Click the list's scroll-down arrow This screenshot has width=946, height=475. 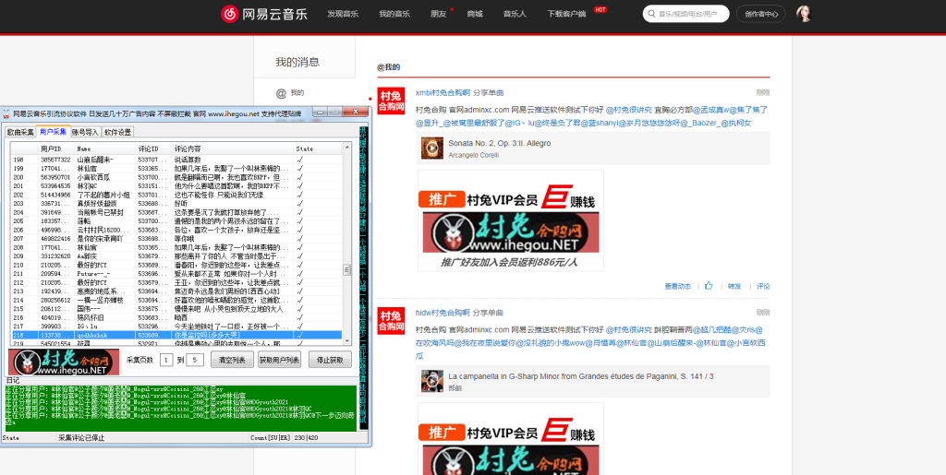[347, 342]
